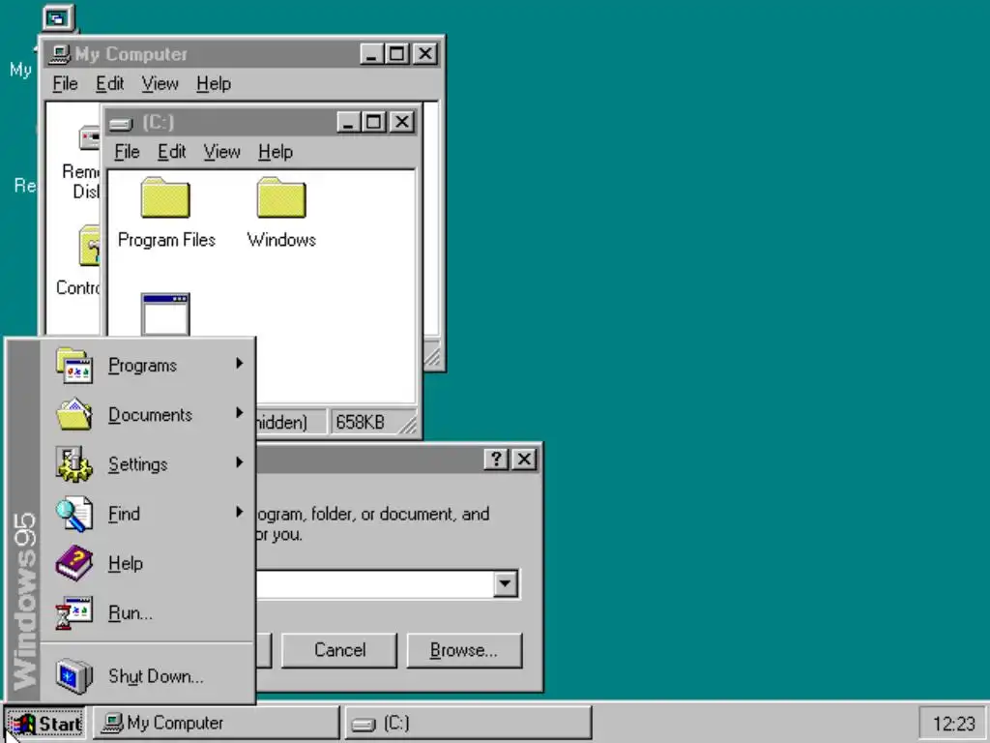This screenshot has height=743, width=990.
Task: Select the Control Panel folder icon in My Computer
Action: pos(89,246)
